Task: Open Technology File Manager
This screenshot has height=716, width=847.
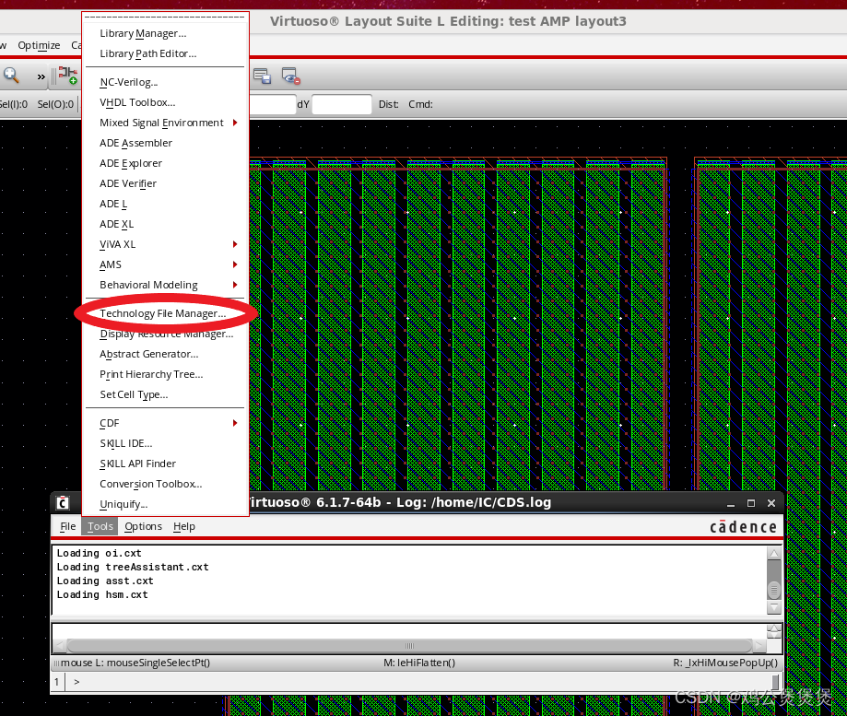Action: 162,313
